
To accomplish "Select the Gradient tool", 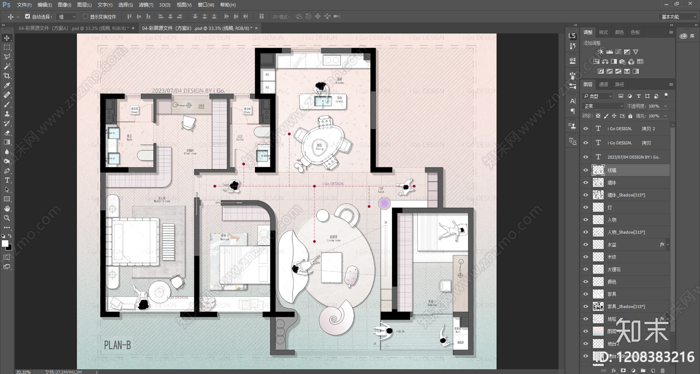I will click(x=7, y=142).
